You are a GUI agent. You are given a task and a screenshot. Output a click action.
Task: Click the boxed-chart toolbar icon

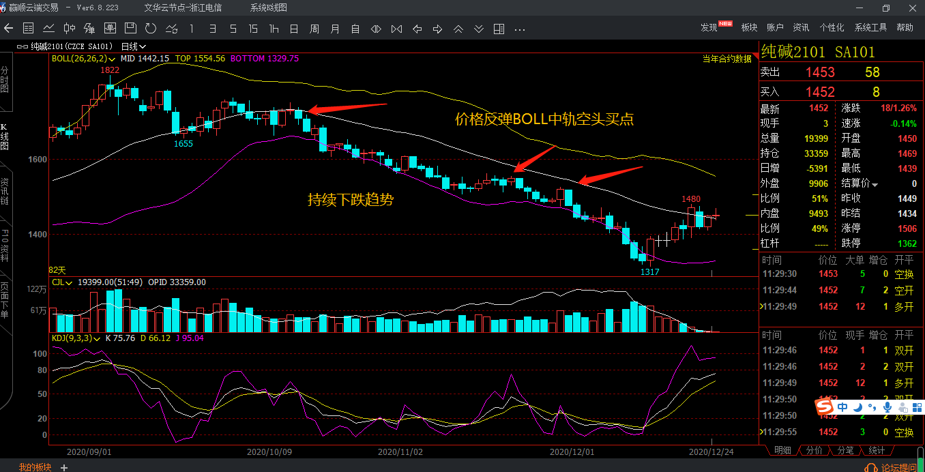[x=110, y=29]
